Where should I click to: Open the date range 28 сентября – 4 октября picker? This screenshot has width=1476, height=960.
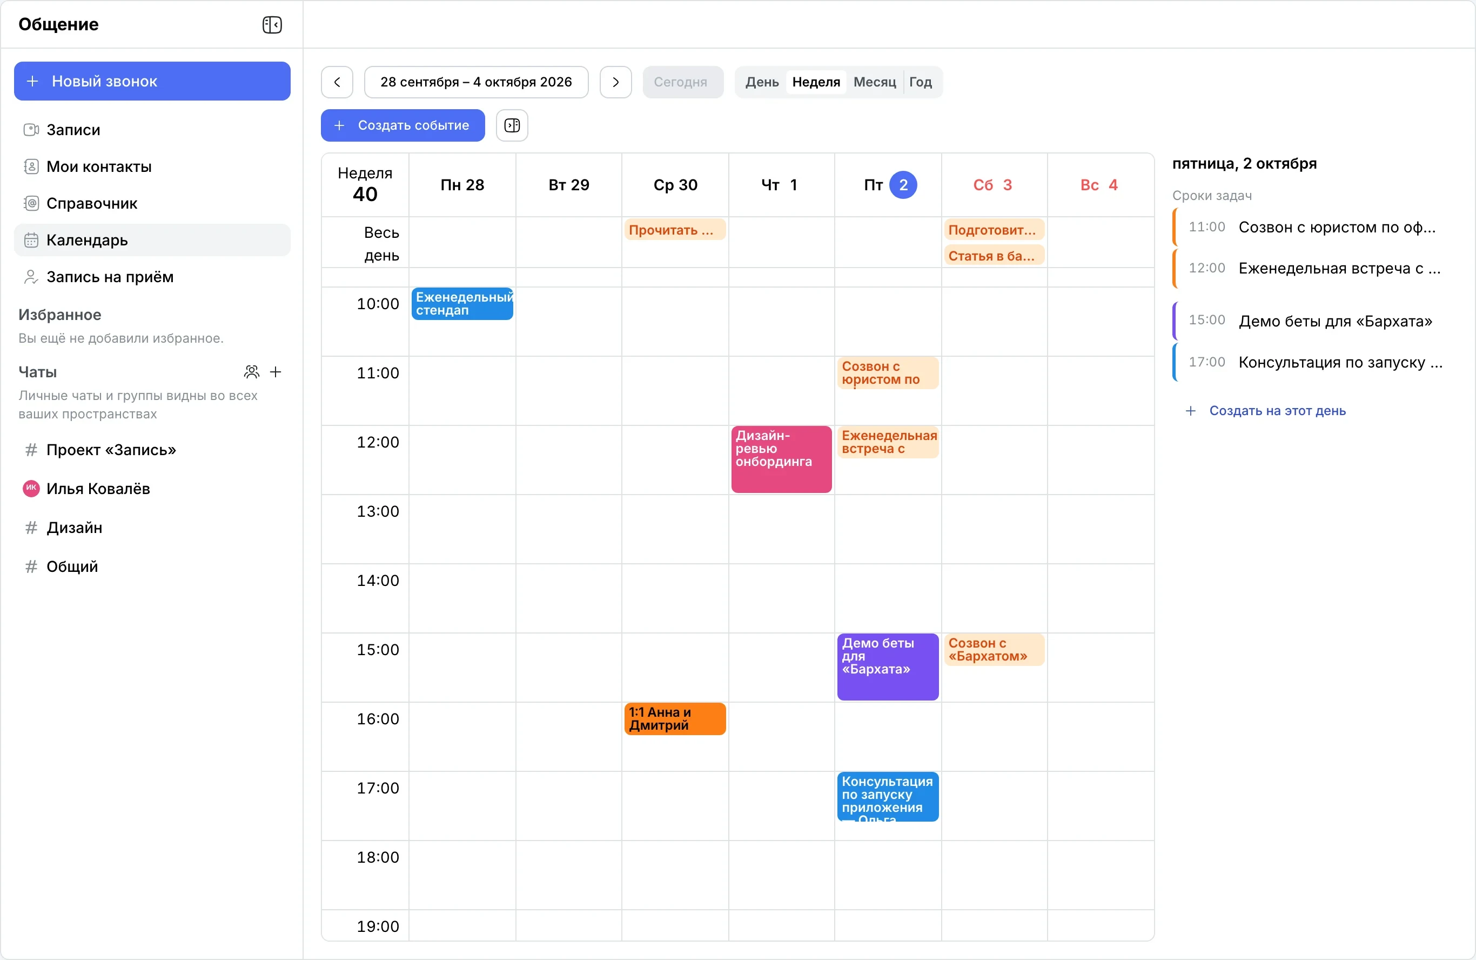pyautogui.click(x=475, y=82)
